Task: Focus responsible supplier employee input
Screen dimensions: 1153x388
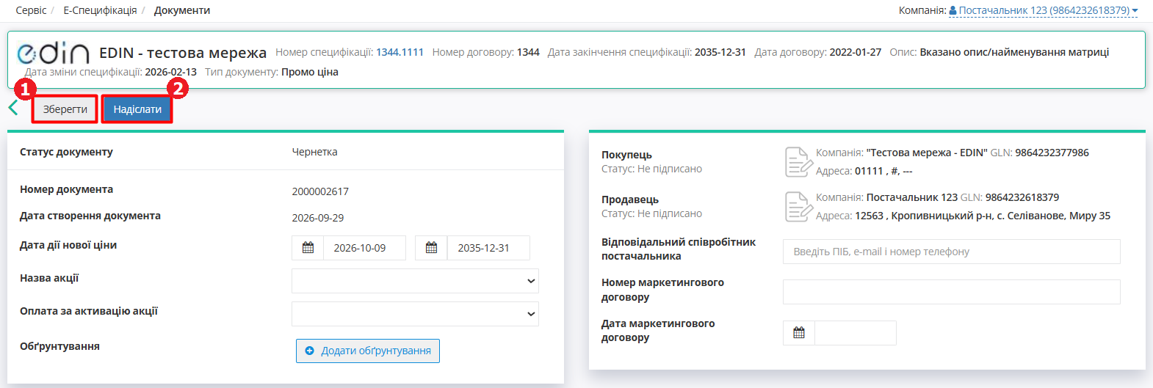Action: (952, 252)
